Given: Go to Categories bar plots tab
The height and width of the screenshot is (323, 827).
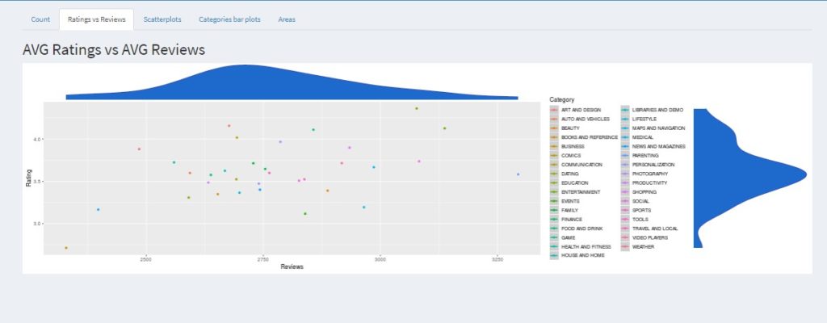Looking at the screenshot, I should click(229, 19).
